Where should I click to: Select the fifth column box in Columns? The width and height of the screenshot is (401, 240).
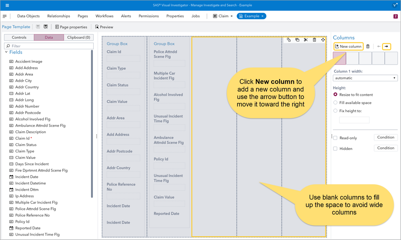pos(391,58)
